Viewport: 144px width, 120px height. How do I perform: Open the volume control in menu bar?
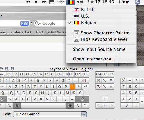80,2
